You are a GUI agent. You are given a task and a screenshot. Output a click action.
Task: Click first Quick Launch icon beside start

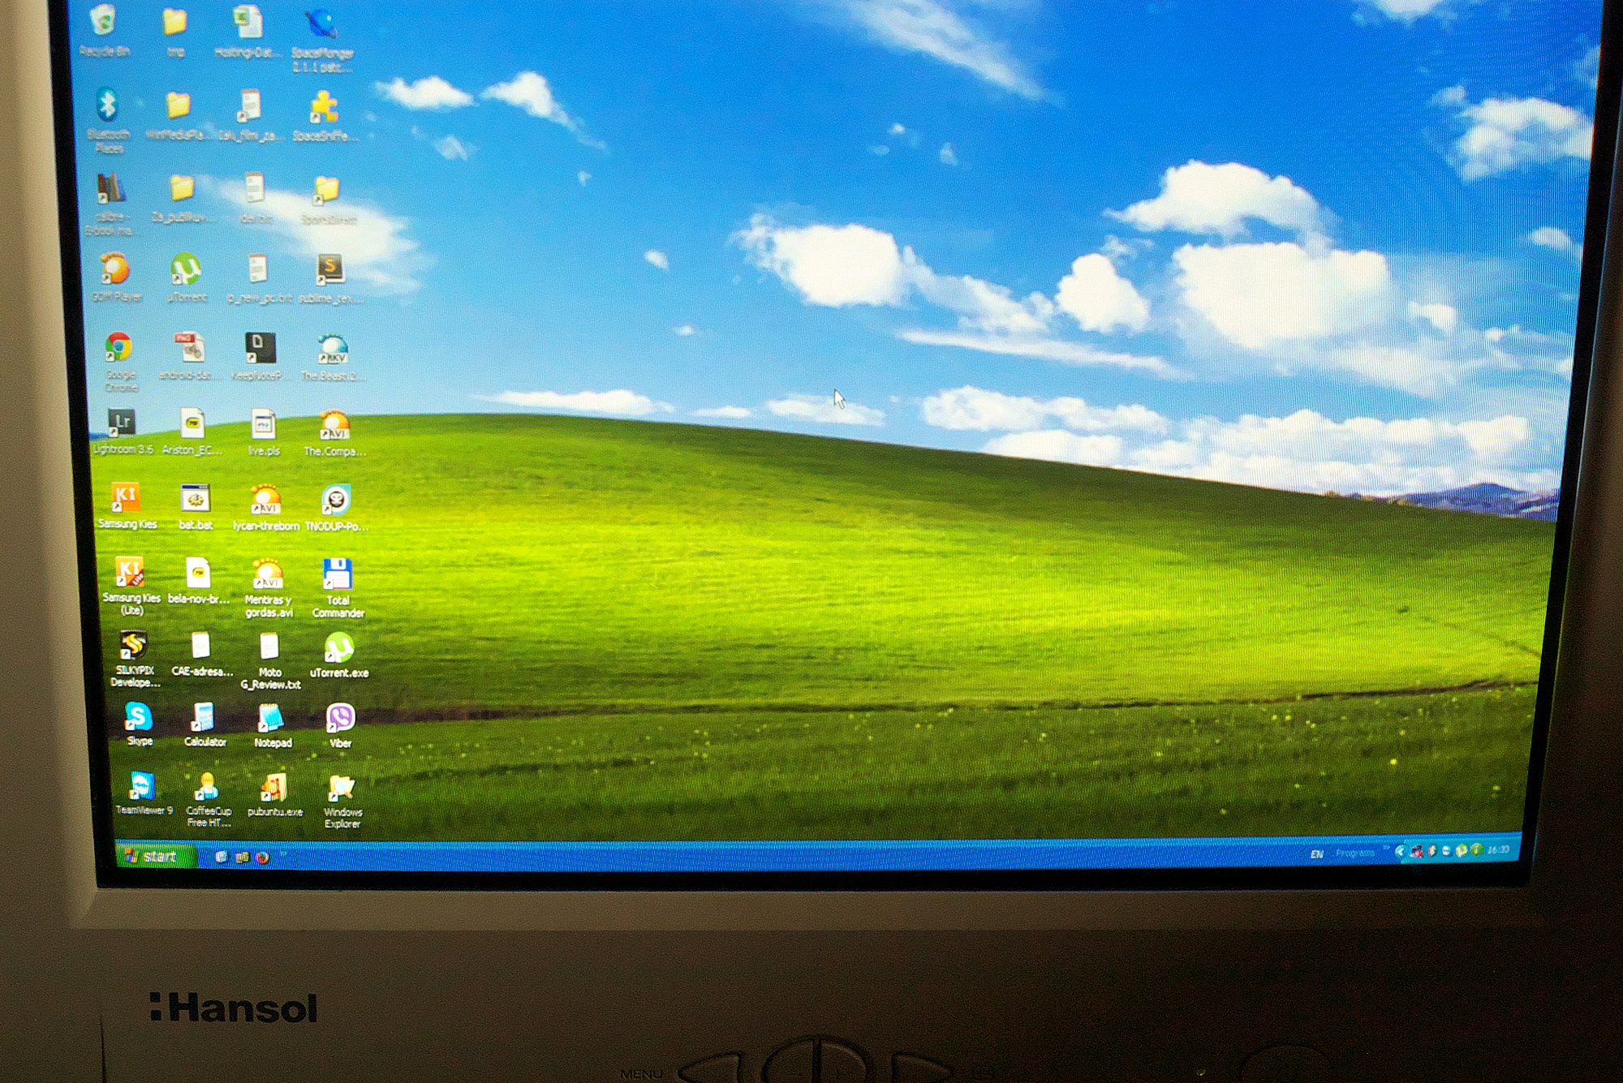221,857
